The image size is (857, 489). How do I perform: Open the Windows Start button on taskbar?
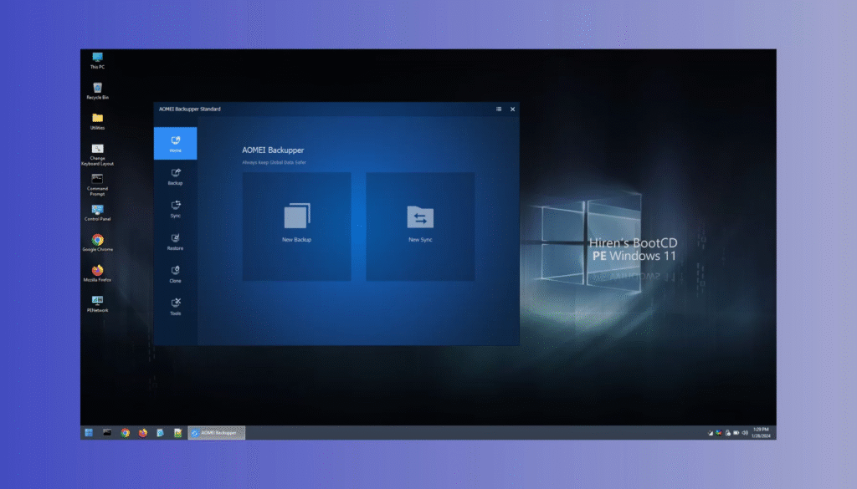pyautogui.click(x=88, y=433)
